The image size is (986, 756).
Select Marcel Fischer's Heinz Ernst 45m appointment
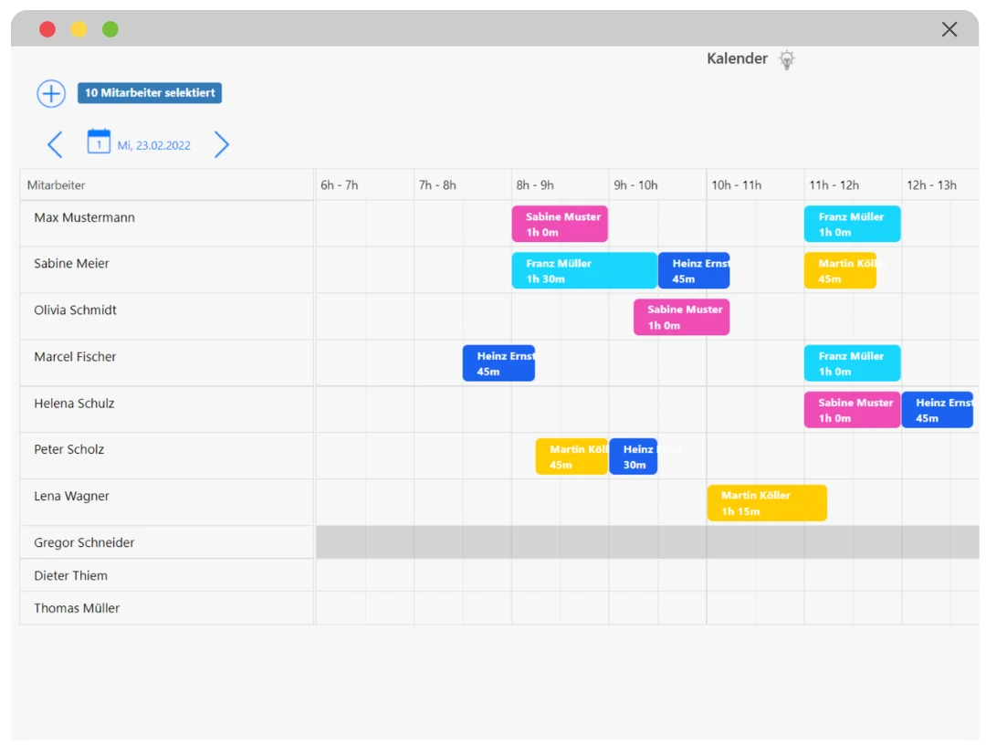(x=498, y=363)
